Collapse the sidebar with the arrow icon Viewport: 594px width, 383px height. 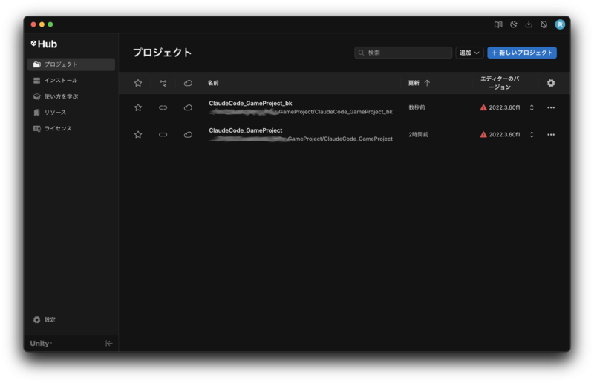(108, 343)
